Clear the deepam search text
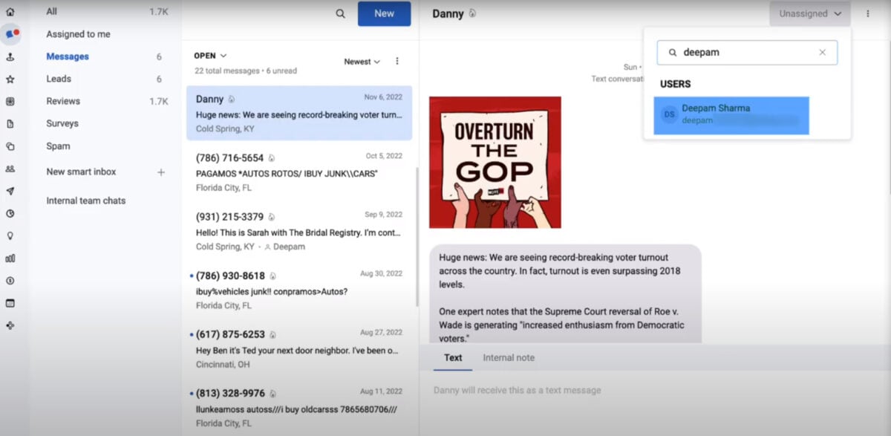The height and width of the screenshot is (436, 891). click(822, 53)
